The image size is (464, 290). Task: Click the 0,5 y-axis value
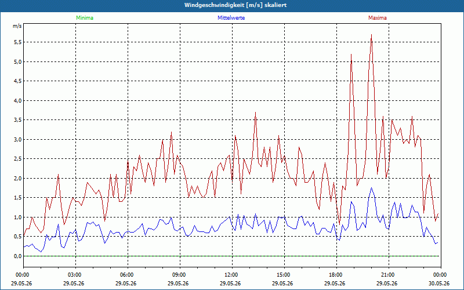point(18,237)
